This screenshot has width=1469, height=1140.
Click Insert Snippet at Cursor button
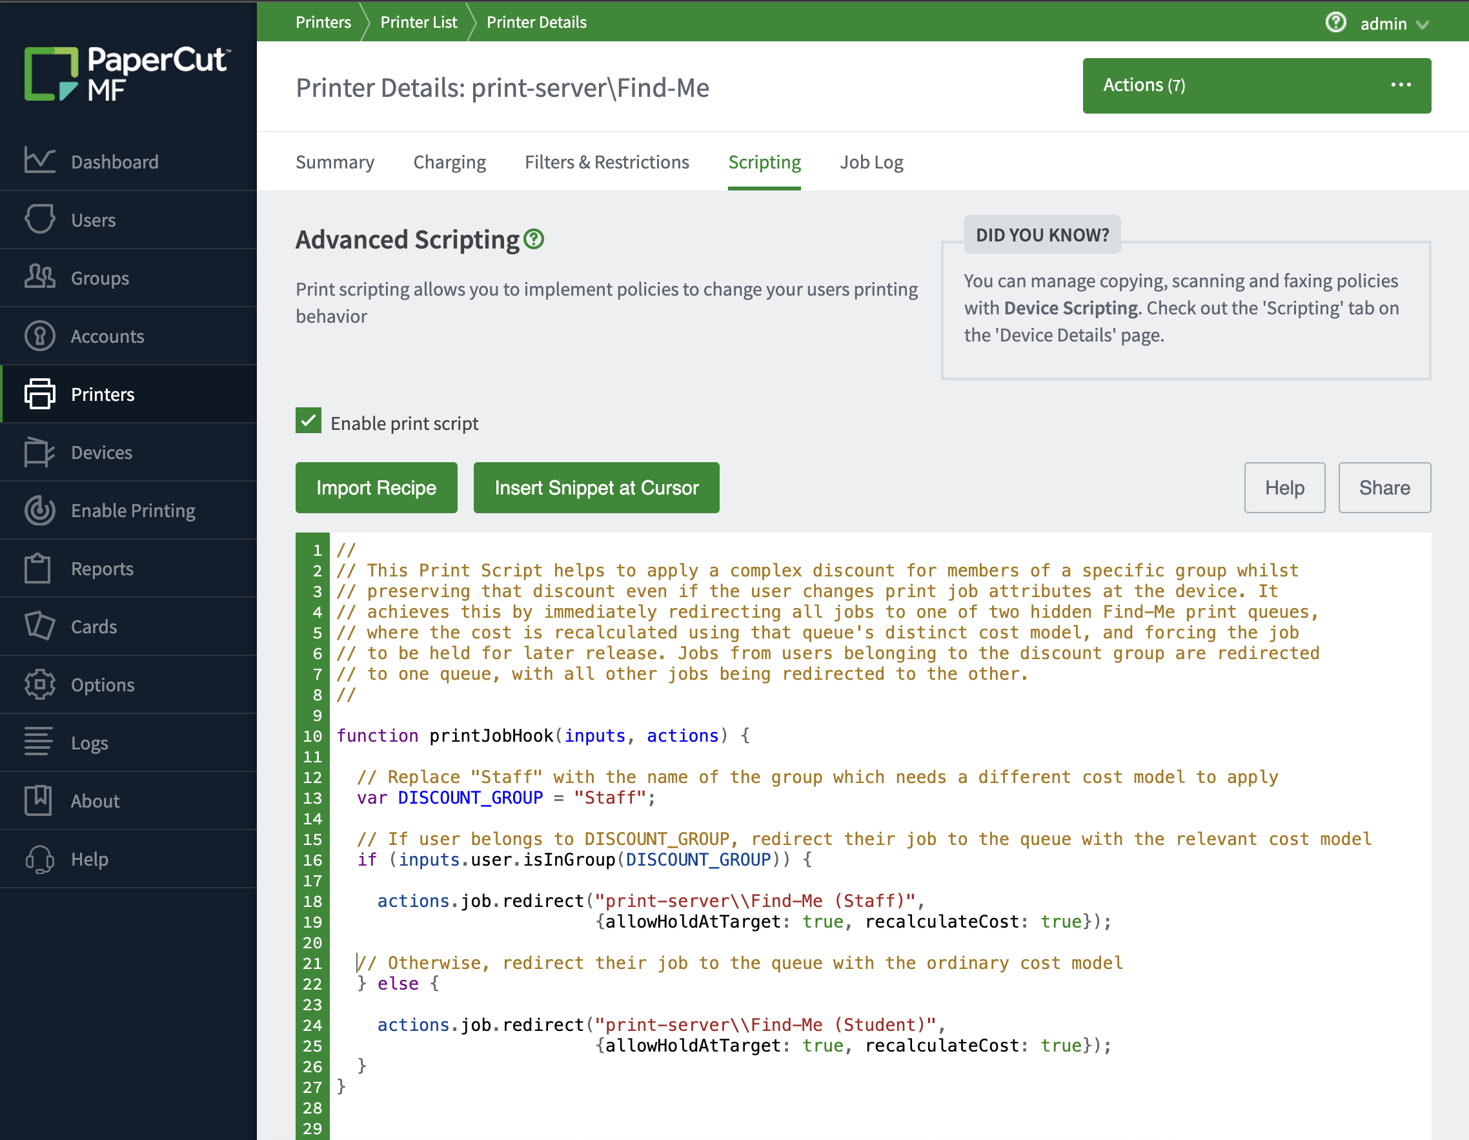596,487
